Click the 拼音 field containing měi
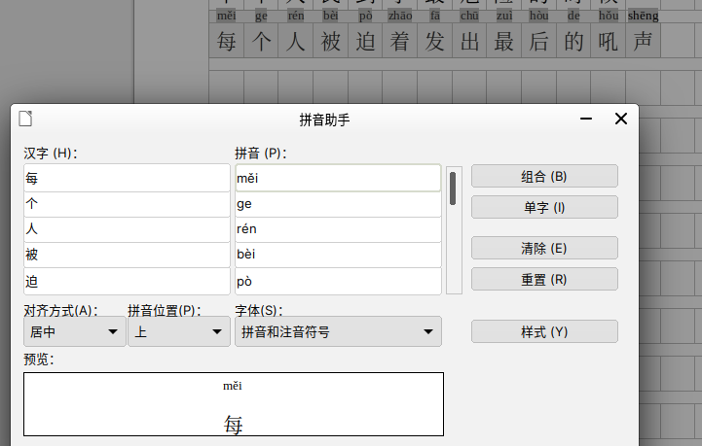This screenshot has width=702, height=446. 338,178
